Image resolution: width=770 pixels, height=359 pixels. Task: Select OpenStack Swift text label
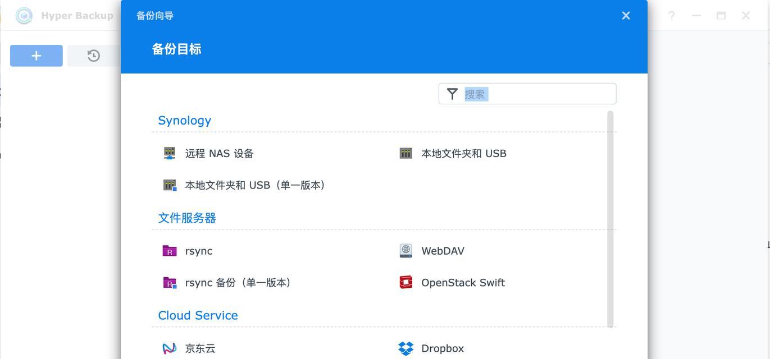463,283
